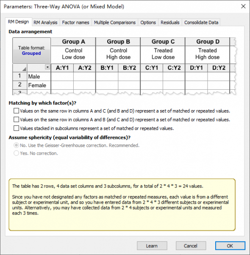Image resolution: width=250 pixels, height=255 pixels.
Task: Click Treated Low dose label under Group C
Action: pyautogui.click(x=163, y=54)
